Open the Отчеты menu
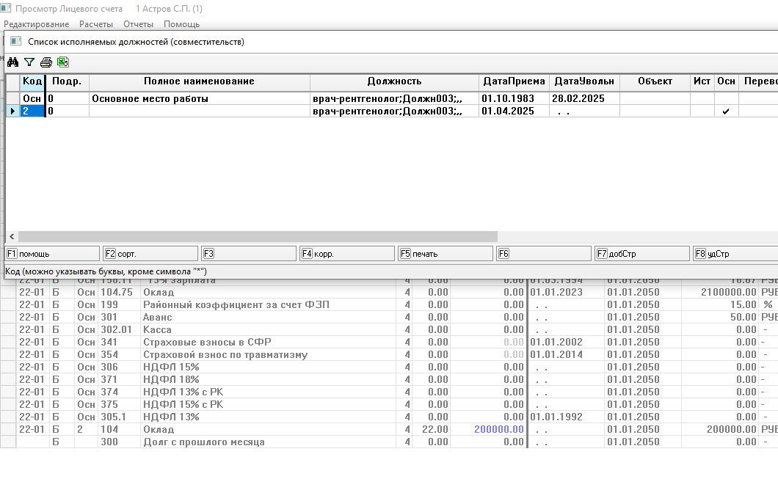The image size is (778, 479). [x=138, y=24]
